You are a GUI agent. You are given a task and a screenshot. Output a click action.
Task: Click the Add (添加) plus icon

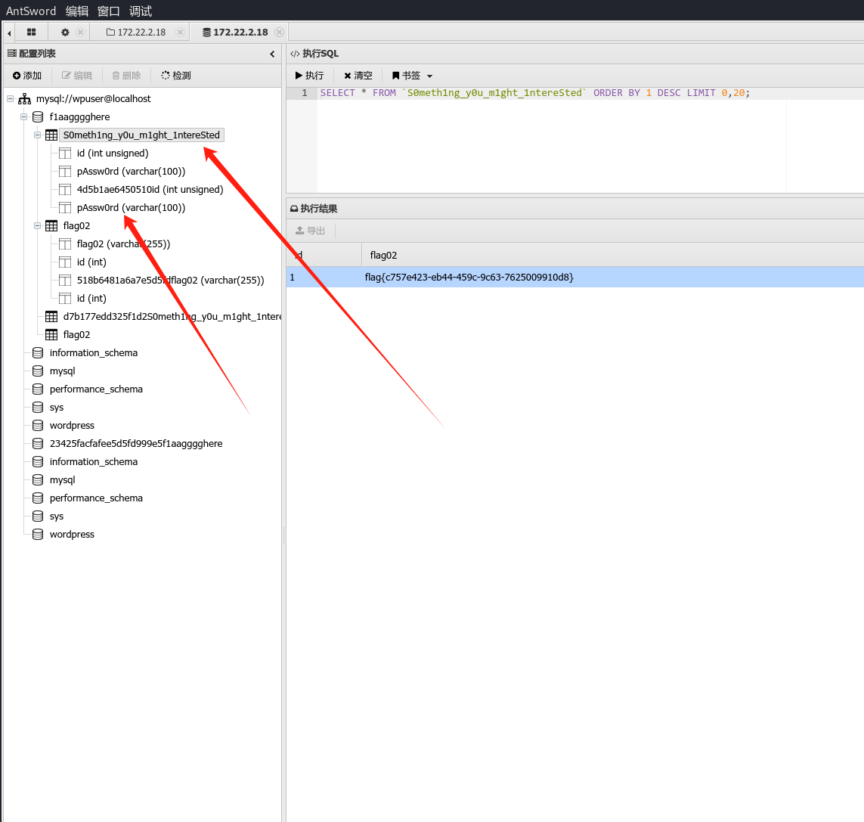coord(17,76)
